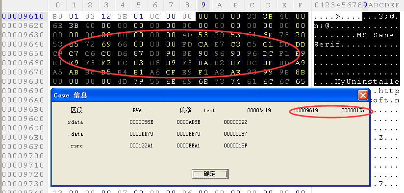Click the 确定 button in the Cave dialog
The image size is (404, 193).
[210, 174]
